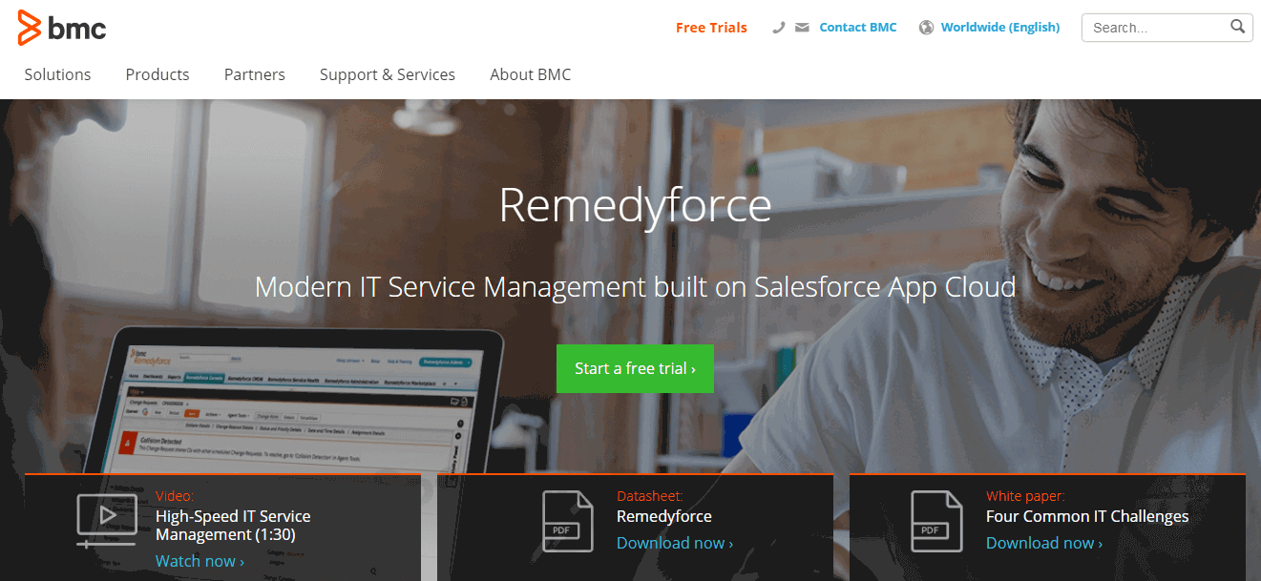Viewport: 1261px width, 581px height.
Task: Open the Solutions menu
Action: pos(57,74)
